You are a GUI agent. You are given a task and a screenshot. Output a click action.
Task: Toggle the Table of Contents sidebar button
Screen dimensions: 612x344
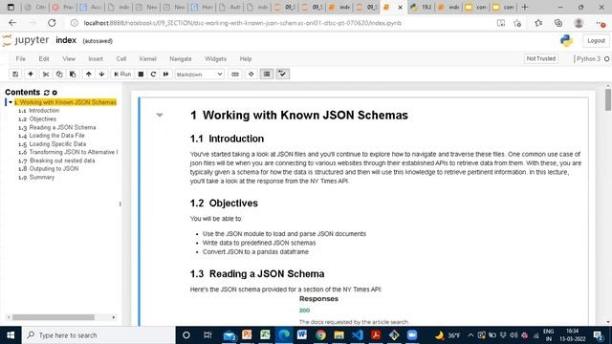pos(267,75)
